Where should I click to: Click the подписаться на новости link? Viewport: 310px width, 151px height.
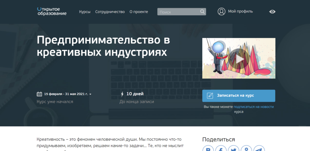click(x=253, y=107)
